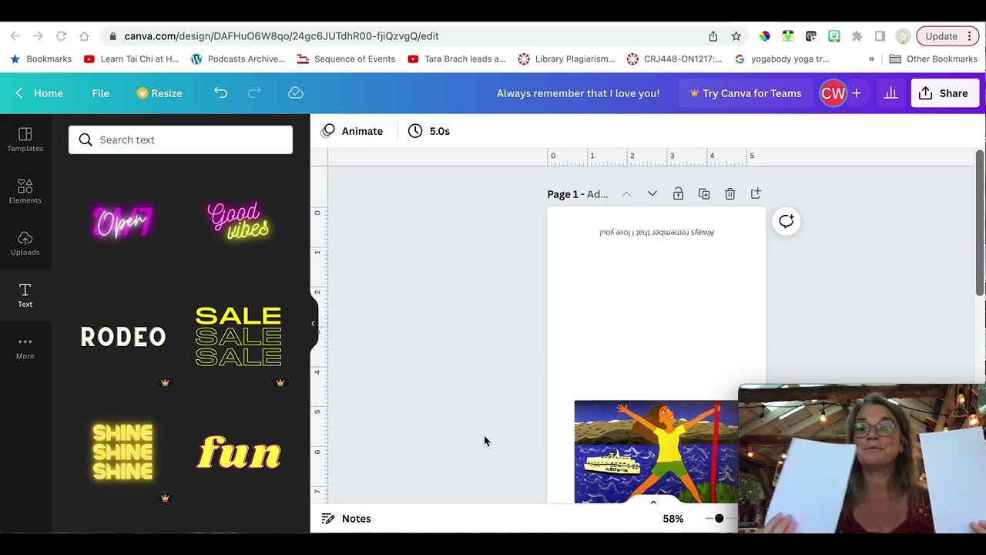This screenshot has width=986, height=555.
Task: Move Page 1 up with the chevron
Action: [626, 194]
